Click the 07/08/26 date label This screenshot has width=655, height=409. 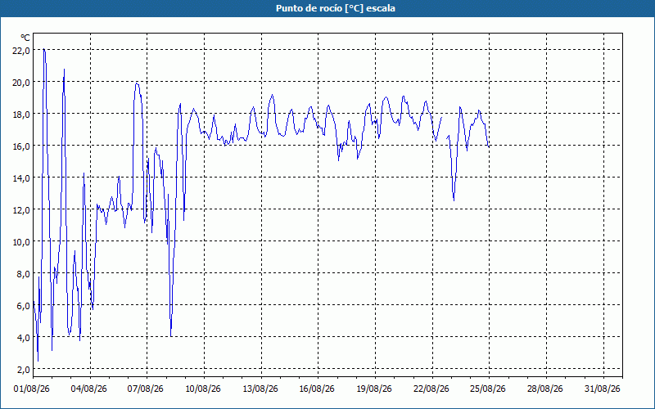[x=146, y=389]
